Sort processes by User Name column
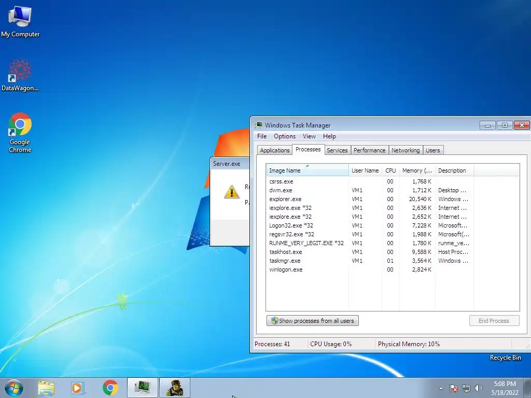531x398 pixels. 365,170
